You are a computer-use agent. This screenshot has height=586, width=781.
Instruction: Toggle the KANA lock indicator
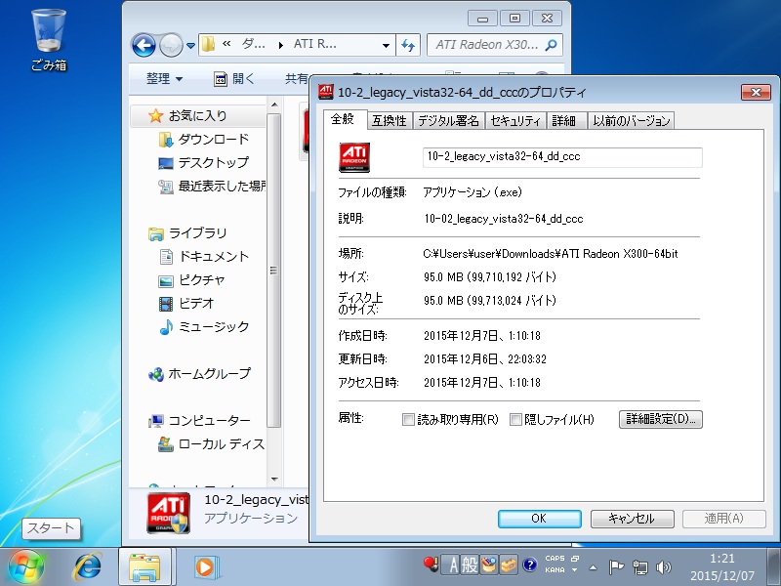point(555,570)
